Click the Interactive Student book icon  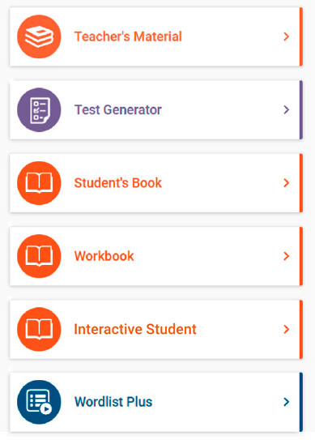tap(39, 329)
